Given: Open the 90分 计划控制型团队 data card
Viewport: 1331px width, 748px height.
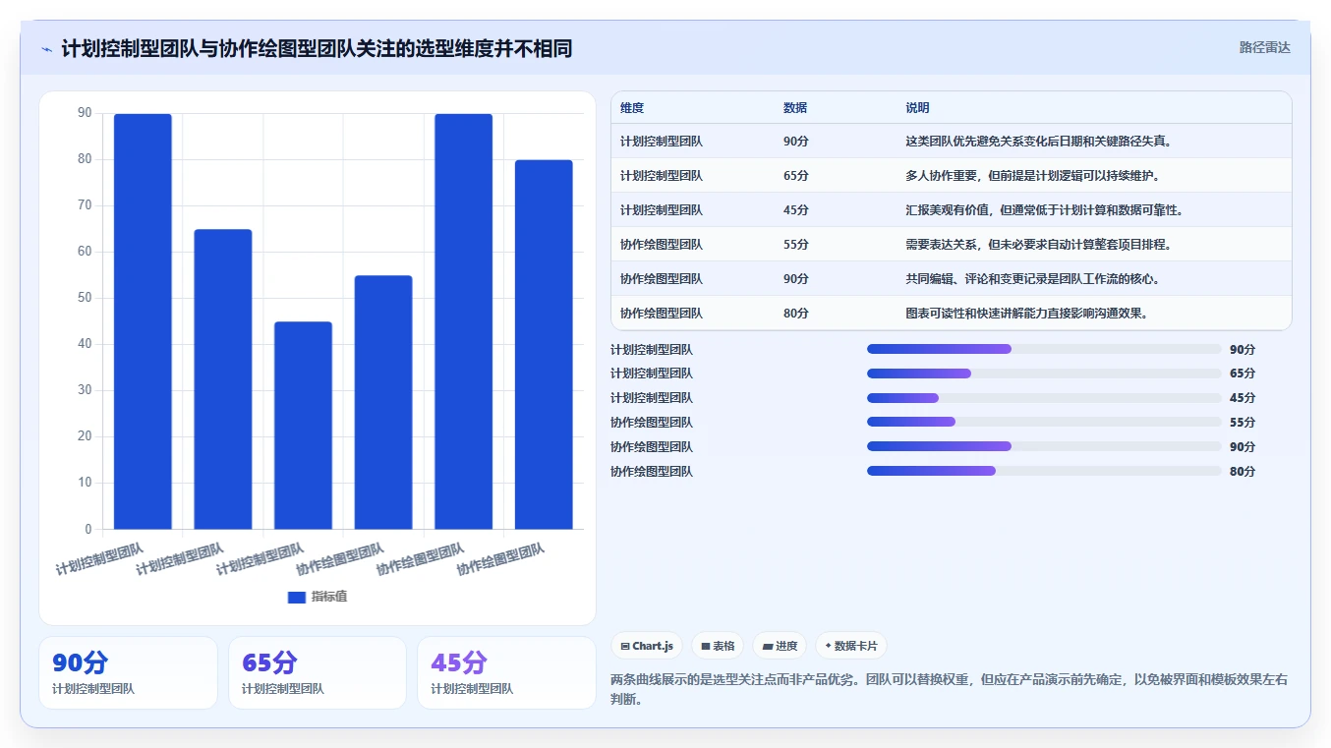Looking at the screenshot, I should coord(128,672).
